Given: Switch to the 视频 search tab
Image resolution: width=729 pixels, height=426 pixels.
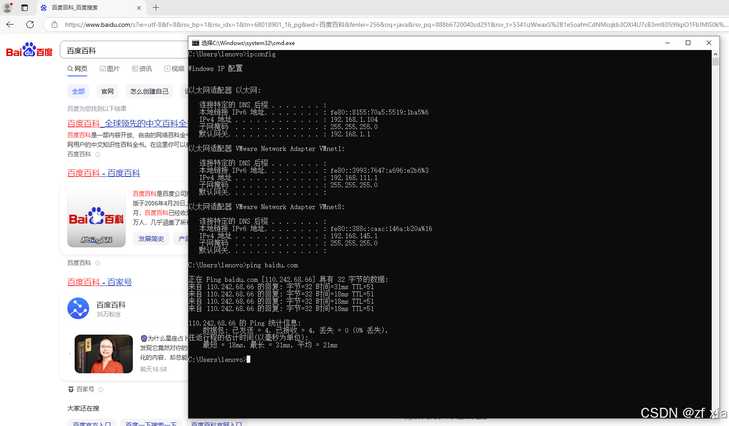Looking at the screenshot, I should 175,69.
